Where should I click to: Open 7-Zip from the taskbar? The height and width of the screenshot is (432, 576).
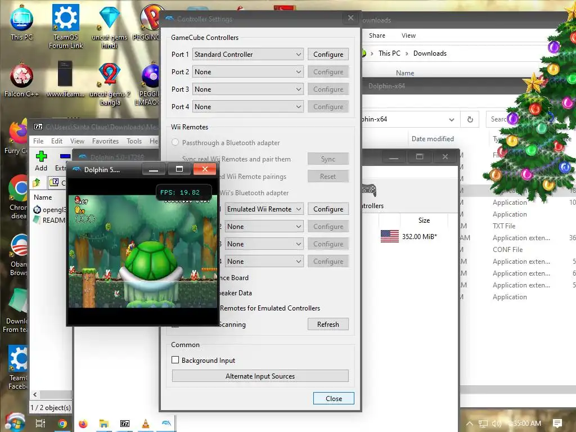(x=125, y=424)
